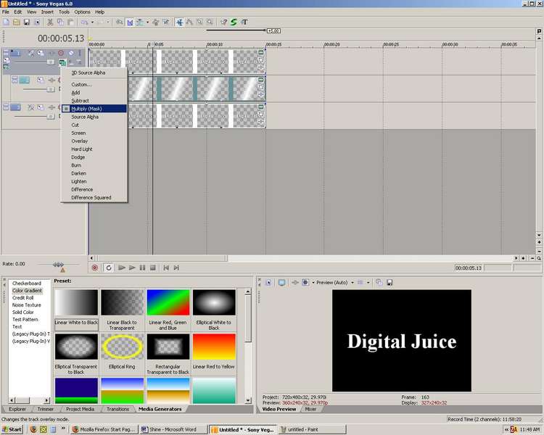Select the Envelope Edit tool icon
Viewport: 544px width, 435px height.
pos(189,22)
